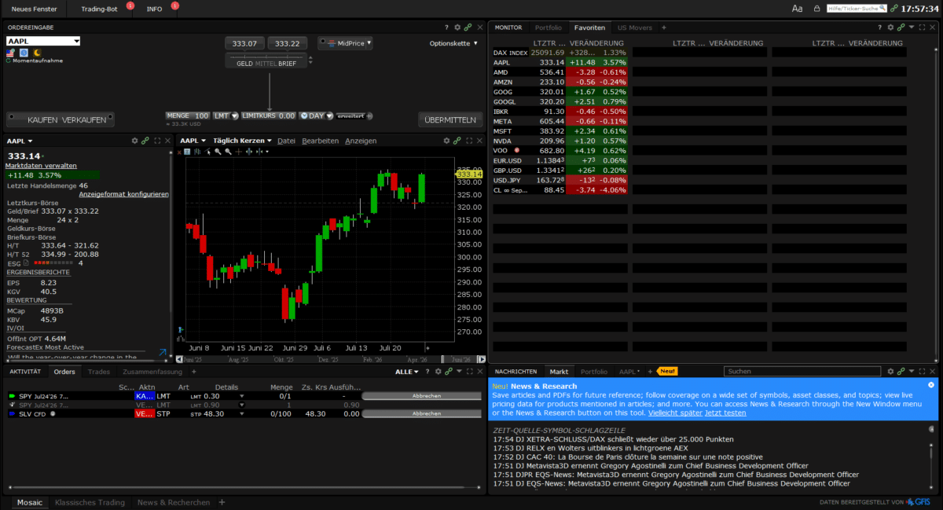
Task: Click the lock icon in the top bar
Action: click(816, 9)
